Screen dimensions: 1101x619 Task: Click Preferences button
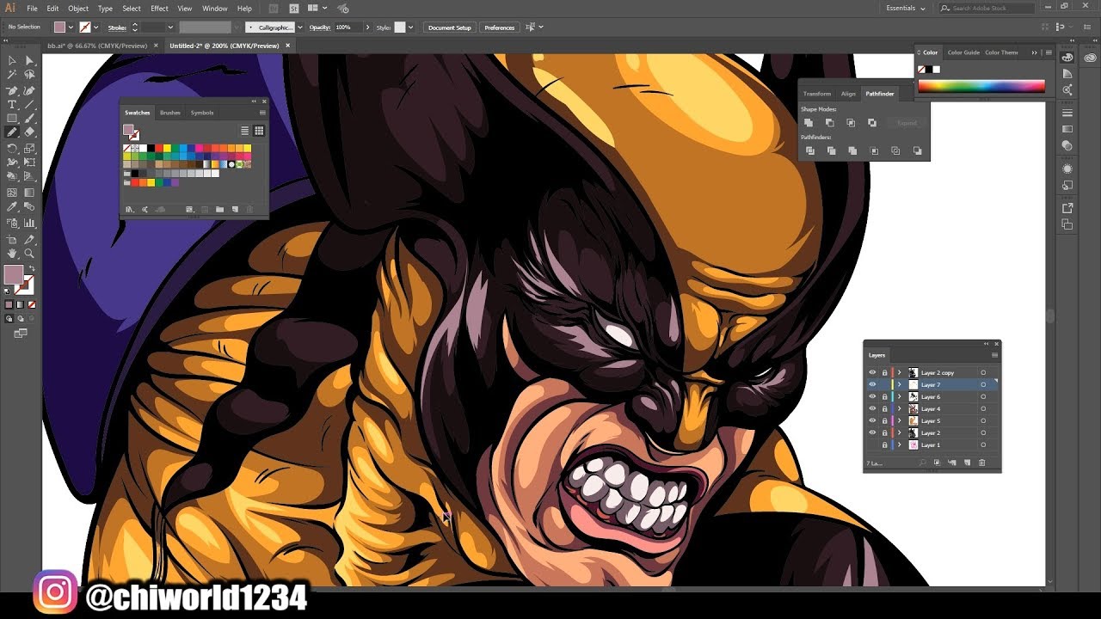pyautogui.click(x=500, y=28)
